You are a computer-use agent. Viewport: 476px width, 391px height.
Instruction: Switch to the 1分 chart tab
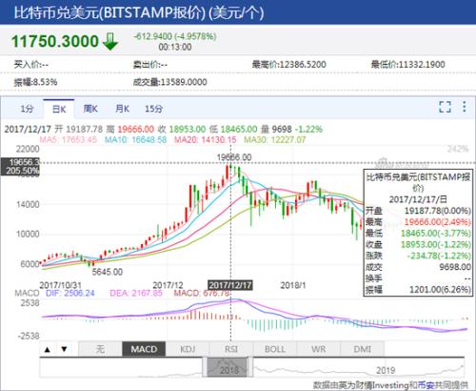pos(27,109)
